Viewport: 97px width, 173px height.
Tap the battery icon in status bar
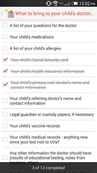(x=75, y=4)
